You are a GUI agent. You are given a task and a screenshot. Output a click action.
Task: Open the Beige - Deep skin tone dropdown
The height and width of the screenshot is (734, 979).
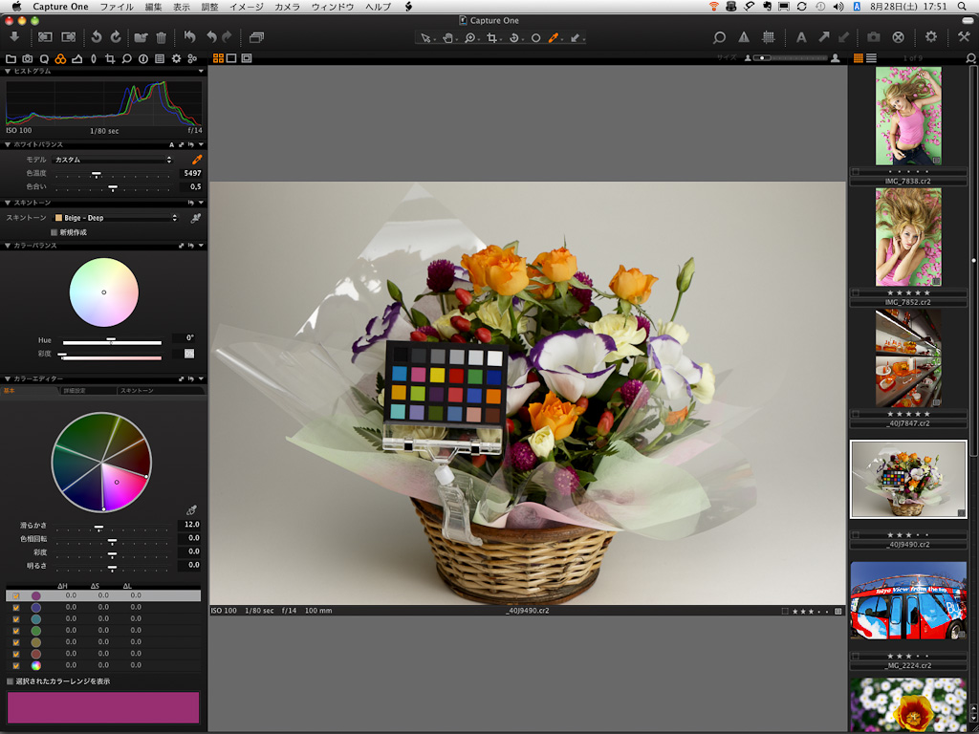tap(115, 218)
